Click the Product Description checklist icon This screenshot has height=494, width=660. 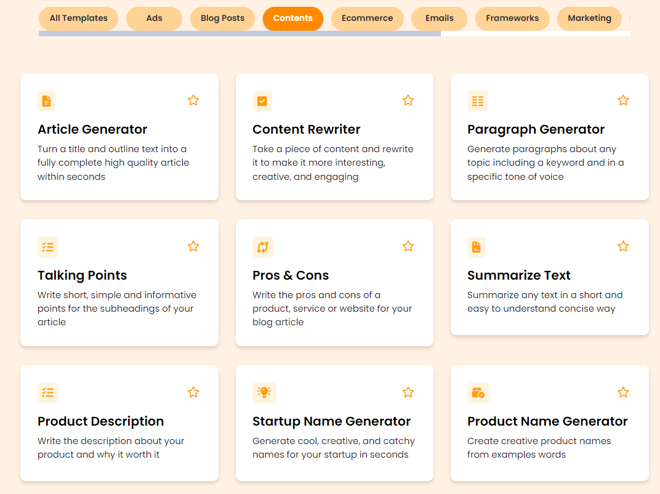48,392
